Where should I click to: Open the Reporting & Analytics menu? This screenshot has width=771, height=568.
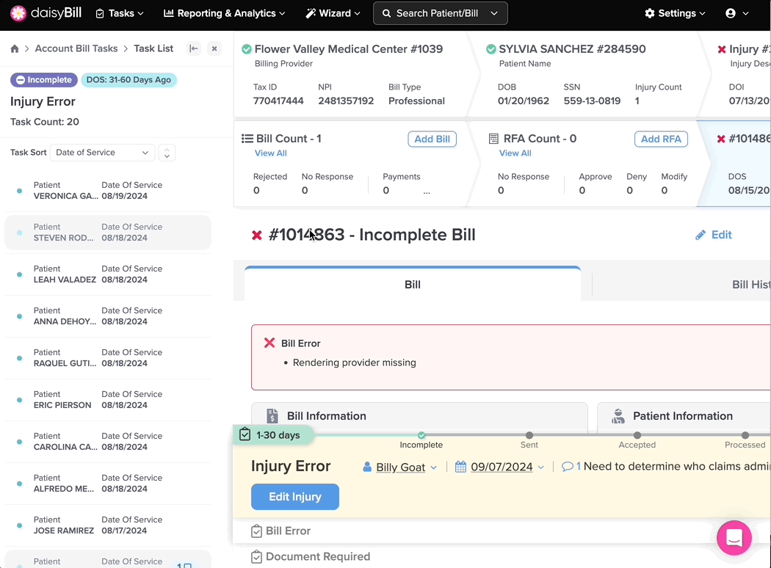224,13
